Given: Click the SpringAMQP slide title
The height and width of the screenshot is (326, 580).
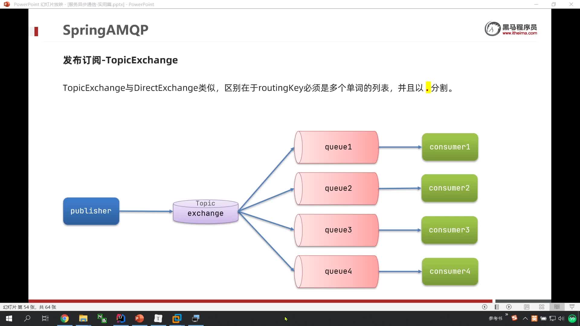Looking at the screenshot, I should [105, 30].
